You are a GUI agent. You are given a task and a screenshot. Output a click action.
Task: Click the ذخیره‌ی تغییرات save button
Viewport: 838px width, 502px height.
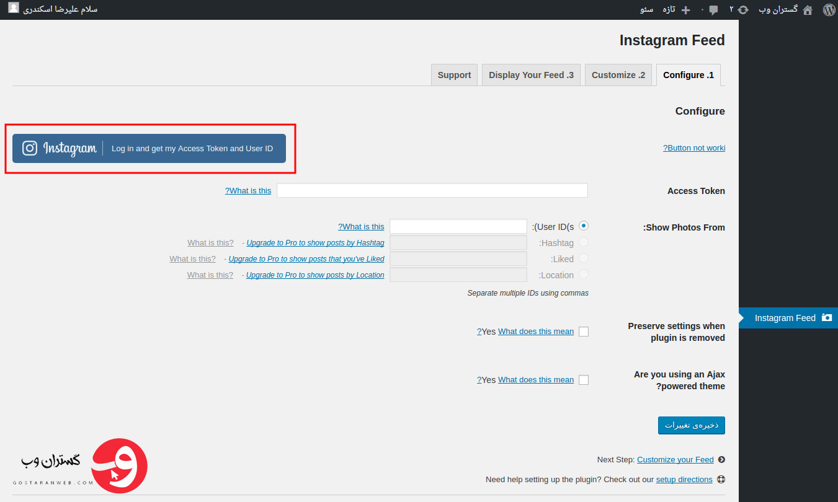point(692,425)
